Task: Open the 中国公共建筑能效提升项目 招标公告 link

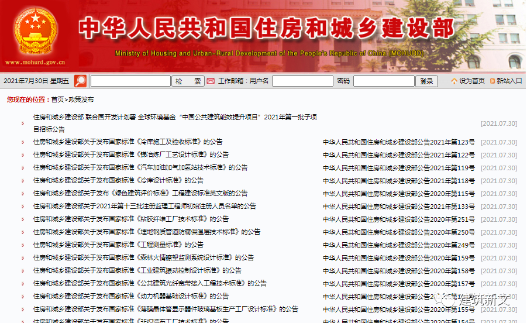Action: point(175,123)
